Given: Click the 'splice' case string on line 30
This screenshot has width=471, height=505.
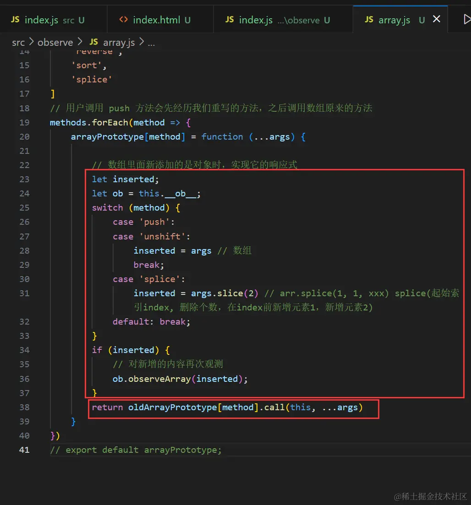Looking at the screenshot, I should [x=159, y=279].
